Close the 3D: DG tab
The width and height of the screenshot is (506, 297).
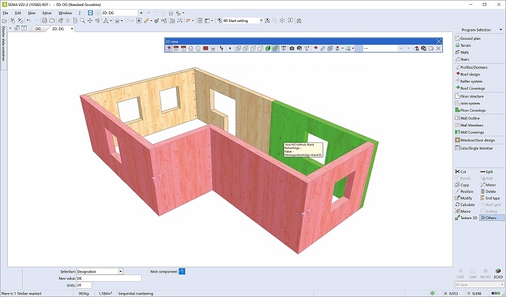click(x=71, y=29)
